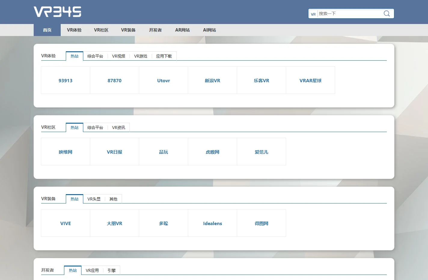This screenshot has height=280, width=428.
Task: Click the VR体验 section heading
Action: coord(48,56)
